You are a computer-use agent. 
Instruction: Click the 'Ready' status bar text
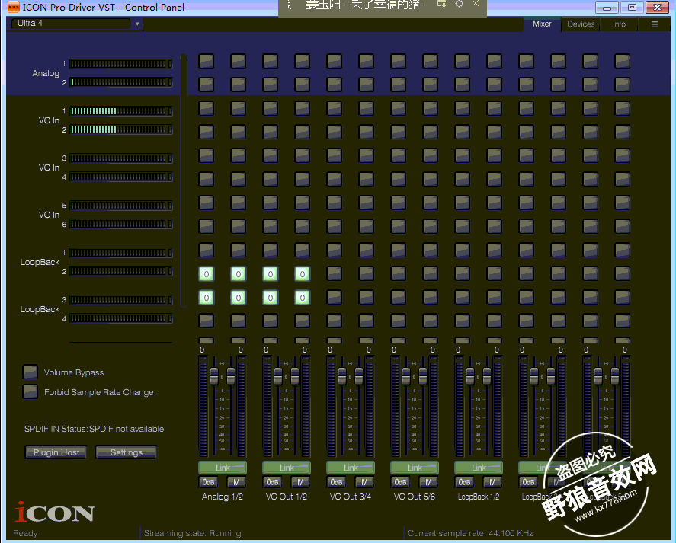[25, 534]
